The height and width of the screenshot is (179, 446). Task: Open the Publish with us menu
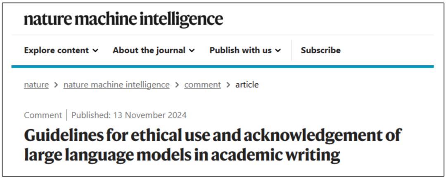pos(240,50)
